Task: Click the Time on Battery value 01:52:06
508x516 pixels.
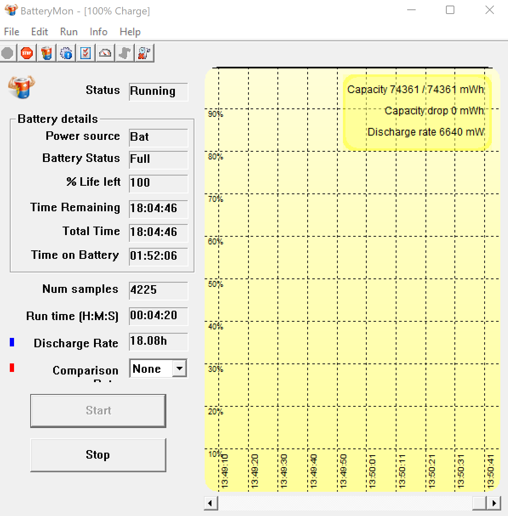Action: (x=158, y=257)
